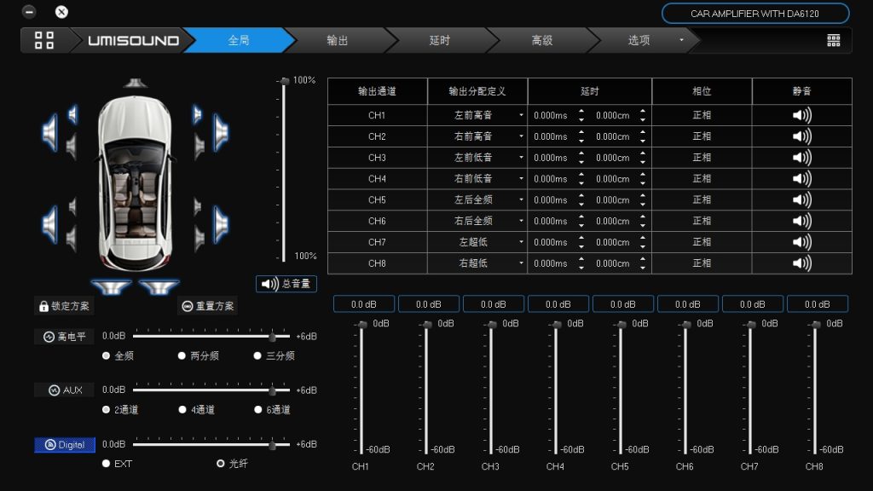Expand the 选项 tab dropdown arrow

[681, 40]
